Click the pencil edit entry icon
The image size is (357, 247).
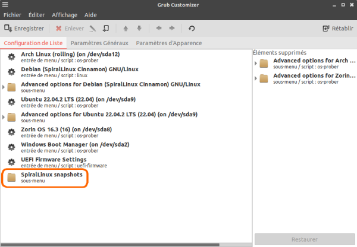[x=92, y=28]
